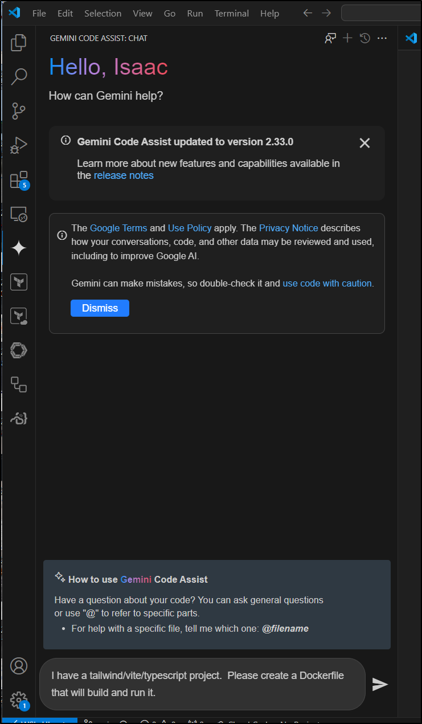Click the GEMINI CODE ASSIST: CHAT panel title
This screenshot has height=724, width=422.
click(99, 38)
